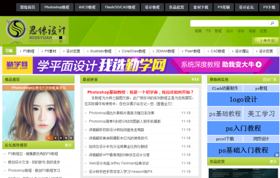Click the blue logo设计 sponsor block
This screenshot has width=280, height=178.
[243, 99]
